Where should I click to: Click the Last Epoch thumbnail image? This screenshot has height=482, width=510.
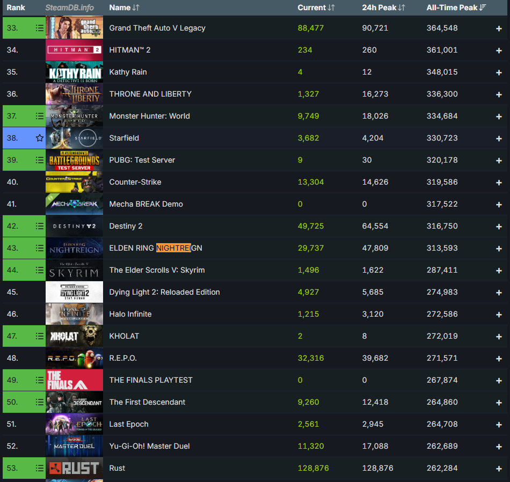(x=74, y=424)
